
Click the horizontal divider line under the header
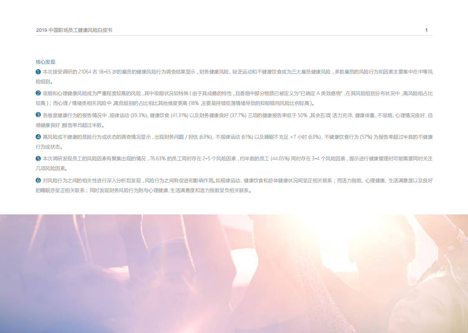(234, 35)
